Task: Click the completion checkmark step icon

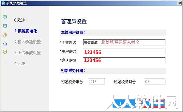Action: tap(5, 51)
